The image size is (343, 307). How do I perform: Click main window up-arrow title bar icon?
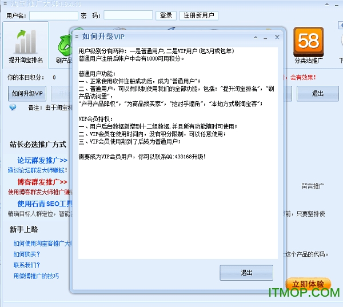point(327,4)
